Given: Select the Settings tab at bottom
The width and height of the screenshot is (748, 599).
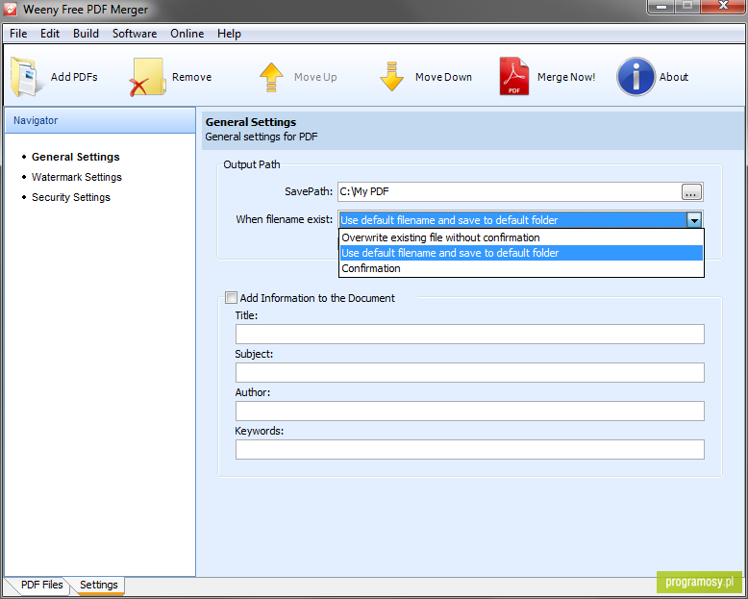Looking at the screenshot, I should pos(99,585).
